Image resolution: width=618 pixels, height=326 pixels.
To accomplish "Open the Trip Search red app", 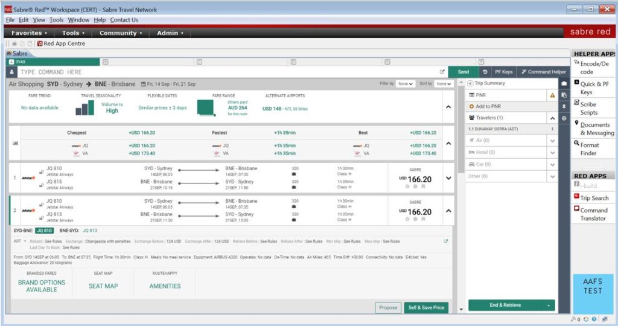I will (591, 198).
